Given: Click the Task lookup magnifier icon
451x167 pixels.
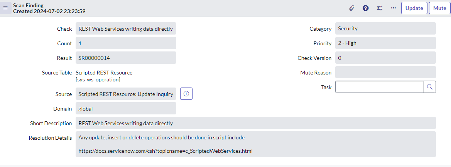Looking at the screenshot, I should pos(430,87).
